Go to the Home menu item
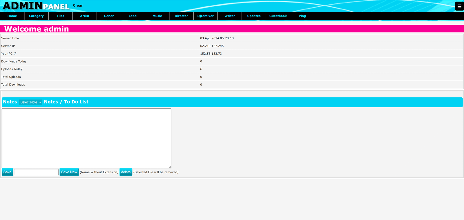 [x=12, y=16]
